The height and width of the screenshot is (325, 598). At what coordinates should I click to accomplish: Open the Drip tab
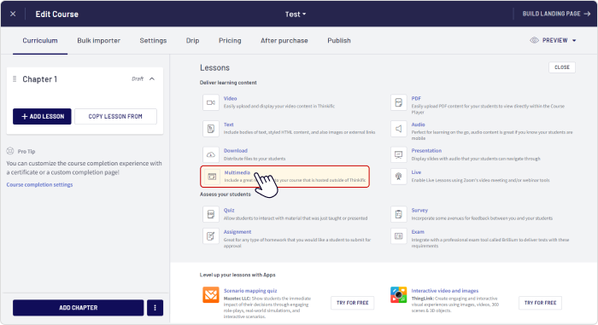pyautogui.click(x=192, y=40)
